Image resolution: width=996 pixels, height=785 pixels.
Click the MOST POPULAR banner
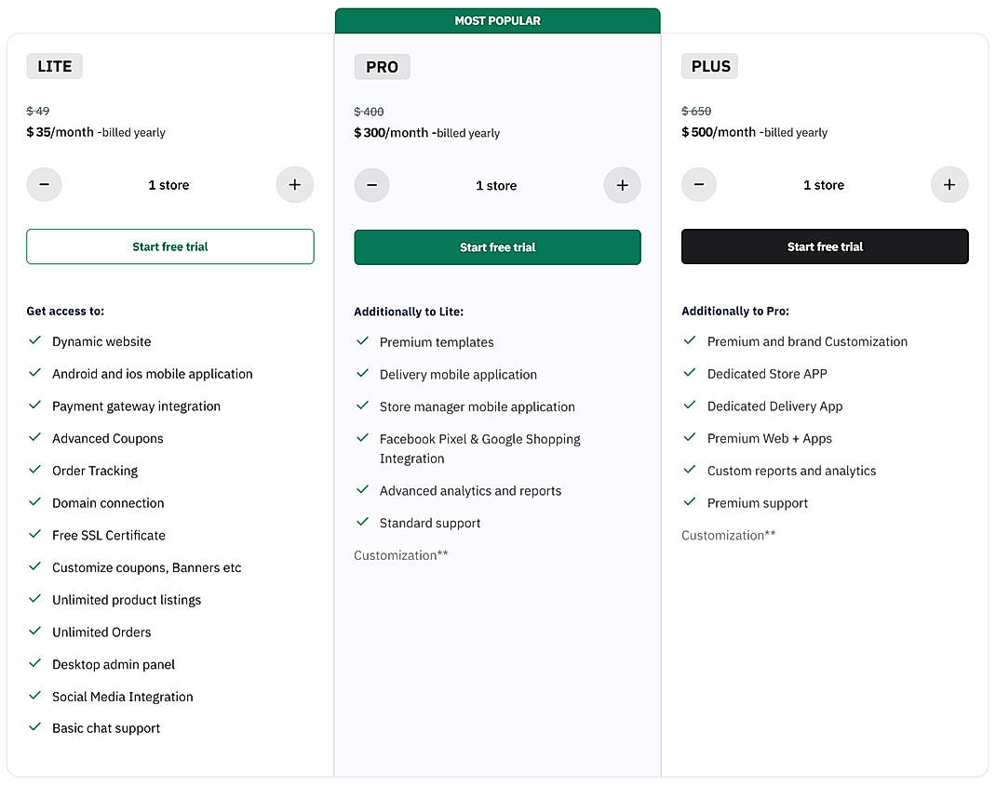(x=497, y=20)
